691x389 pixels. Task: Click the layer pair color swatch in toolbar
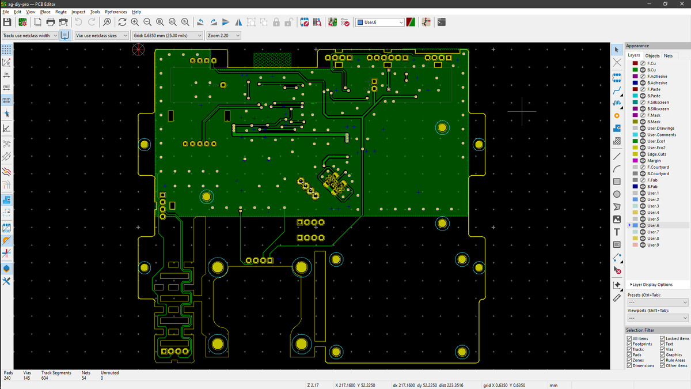(411, 22)
